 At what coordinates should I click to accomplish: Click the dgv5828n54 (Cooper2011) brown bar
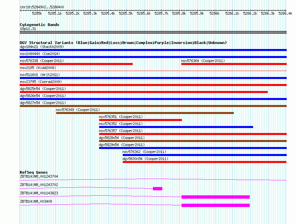(193, 141)
